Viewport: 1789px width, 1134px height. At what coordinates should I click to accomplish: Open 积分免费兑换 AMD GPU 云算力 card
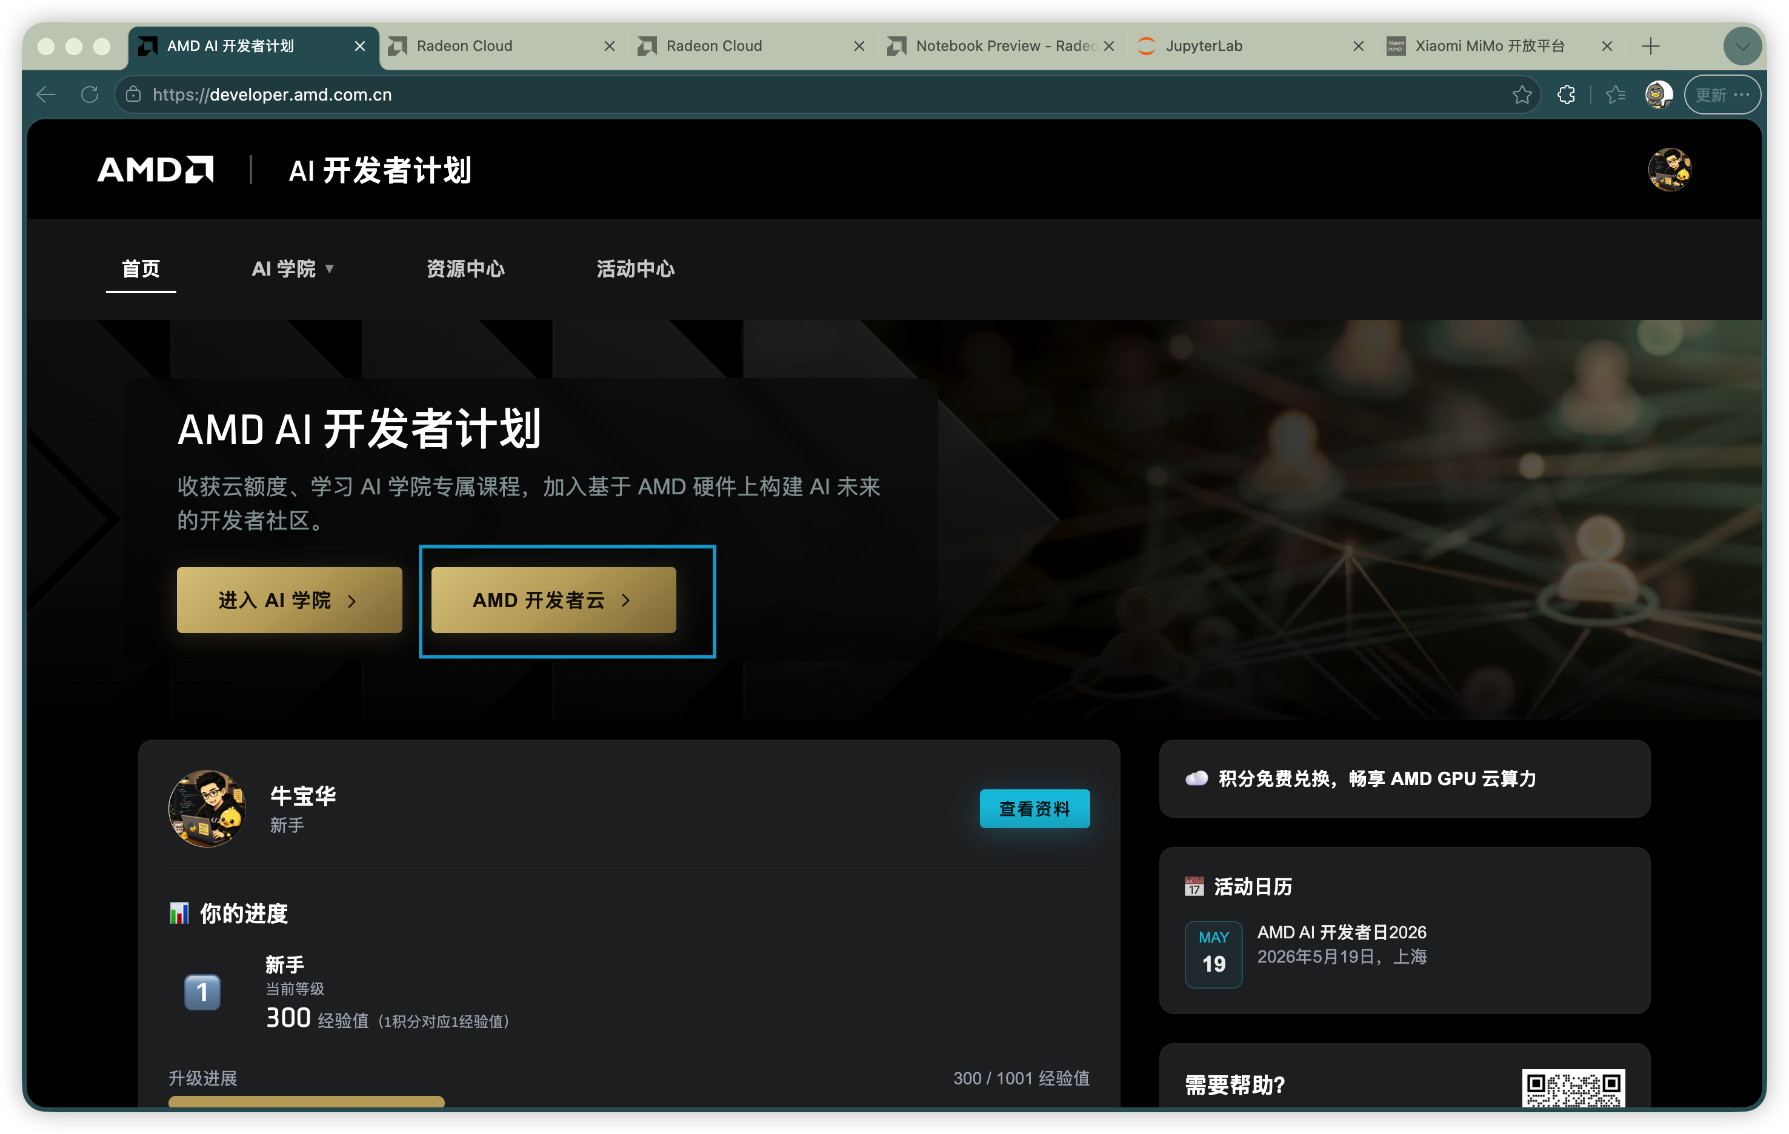pyautogui.click(x=1404, y=778)
